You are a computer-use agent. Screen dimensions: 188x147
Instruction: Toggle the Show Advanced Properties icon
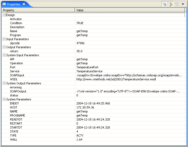[171, 4]
